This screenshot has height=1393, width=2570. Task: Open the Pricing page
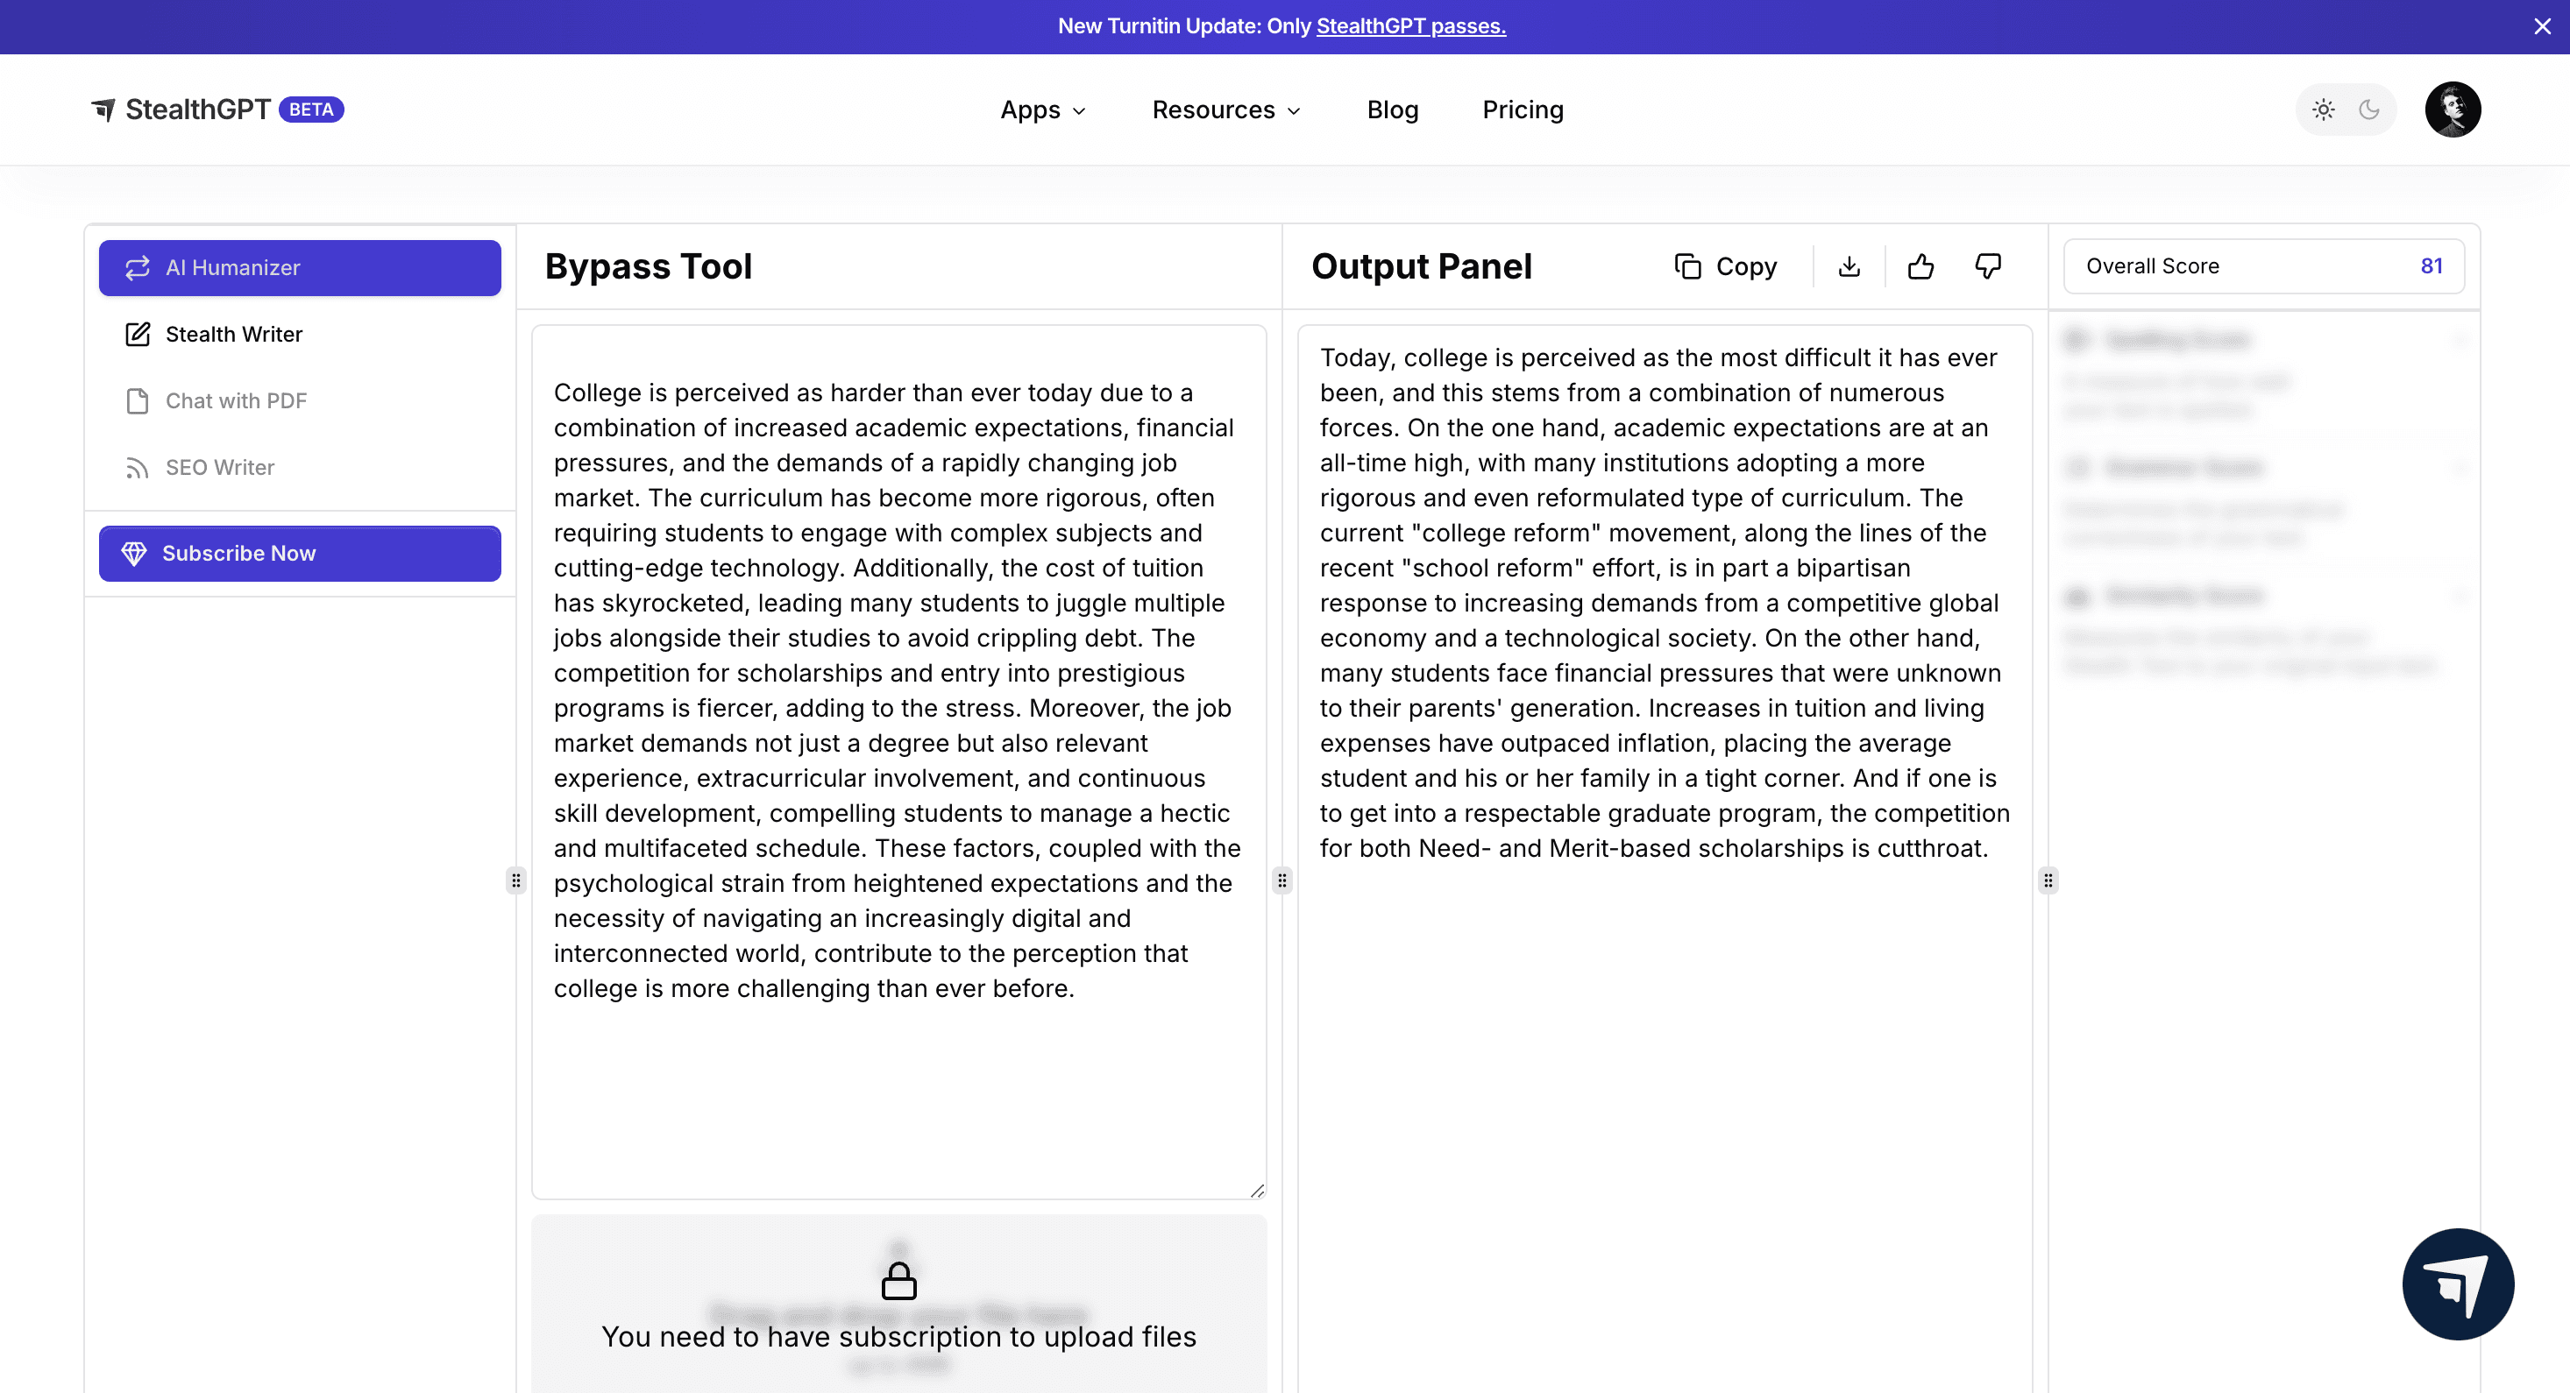coord(1523,110)
